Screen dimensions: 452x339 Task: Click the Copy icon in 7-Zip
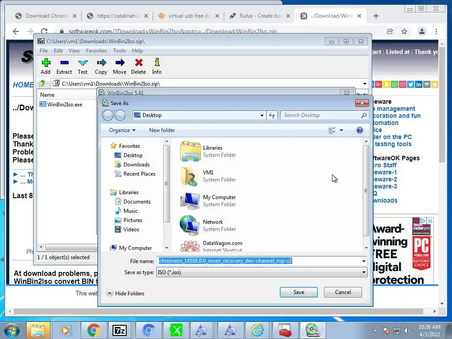click(x=101, y=63)
